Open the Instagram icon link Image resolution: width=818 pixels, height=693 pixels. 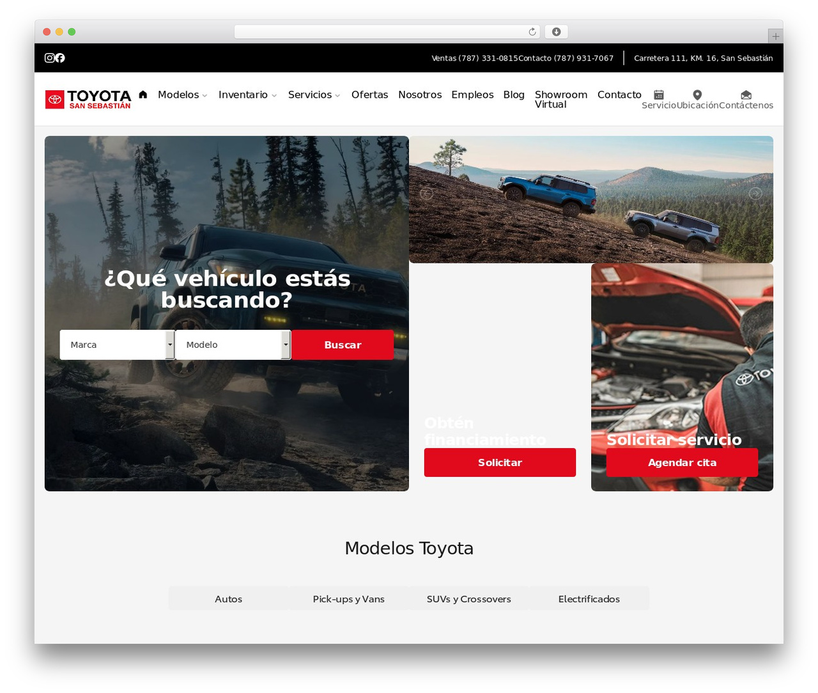click(49, 58)
